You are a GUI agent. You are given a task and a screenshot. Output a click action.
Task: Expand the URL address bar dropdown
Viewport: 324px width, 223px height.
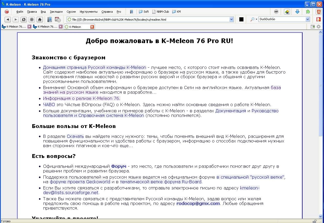231,19
